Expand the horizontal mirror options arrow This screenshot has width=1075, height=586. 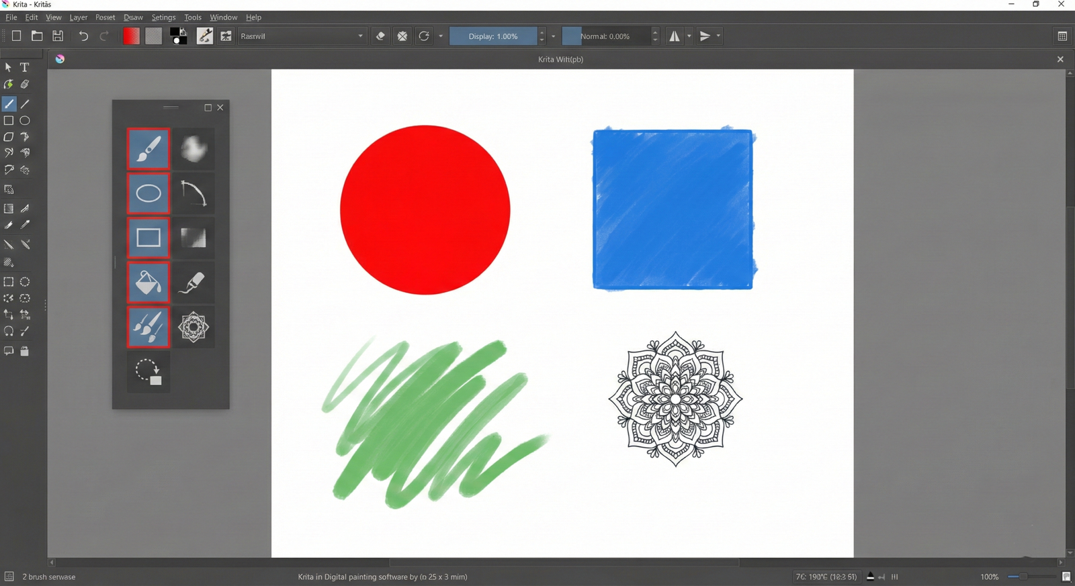(x=689, y=36)
